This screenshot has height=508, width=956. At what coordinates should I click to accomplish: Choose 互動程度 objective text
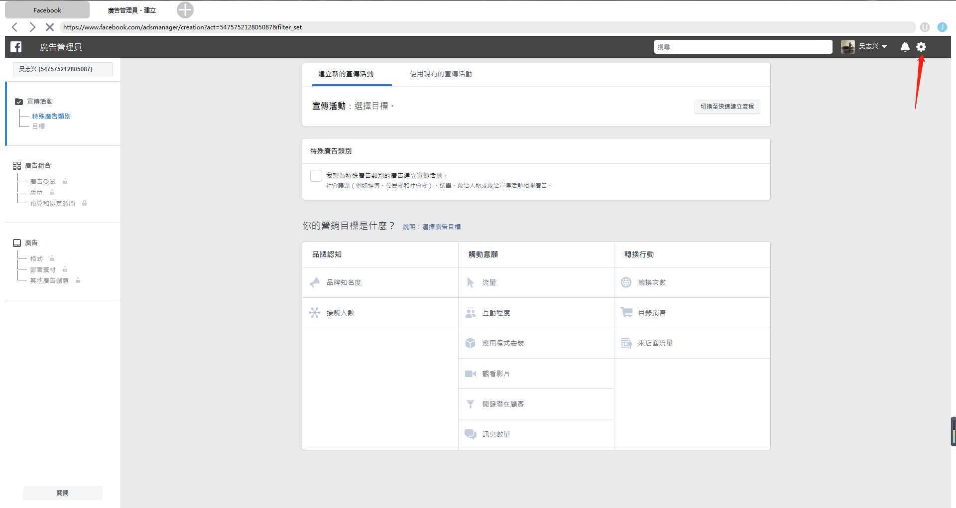(x=496, y=313)
